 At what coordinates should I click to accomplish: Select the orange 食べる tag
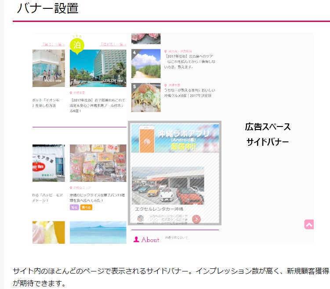pos(87,207)
